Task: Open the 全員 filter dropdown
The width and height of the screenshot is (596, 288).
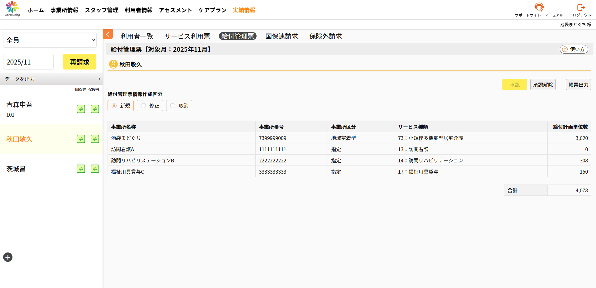Action: point(50,40)
